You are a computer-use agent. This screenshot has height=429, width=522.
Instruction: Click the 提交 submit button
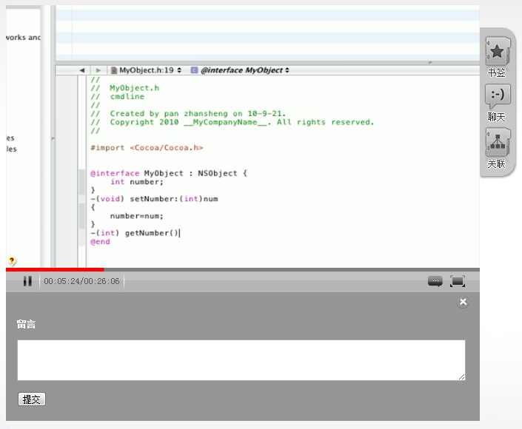pyautogui.click(x=32, y=399)
